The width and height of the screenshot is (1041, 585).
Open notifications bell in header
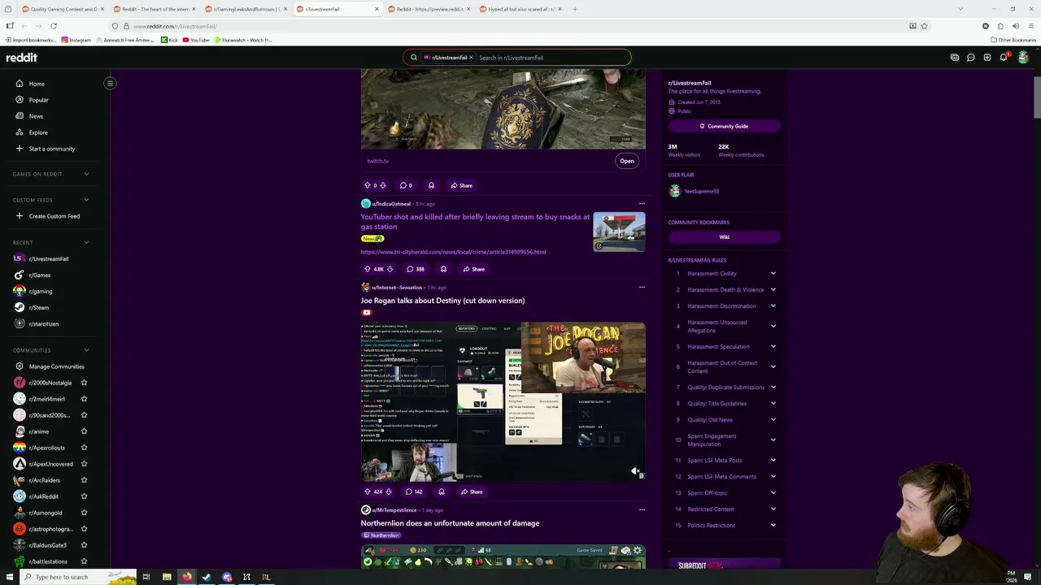pyautogui.click(x=1004, y=58)
